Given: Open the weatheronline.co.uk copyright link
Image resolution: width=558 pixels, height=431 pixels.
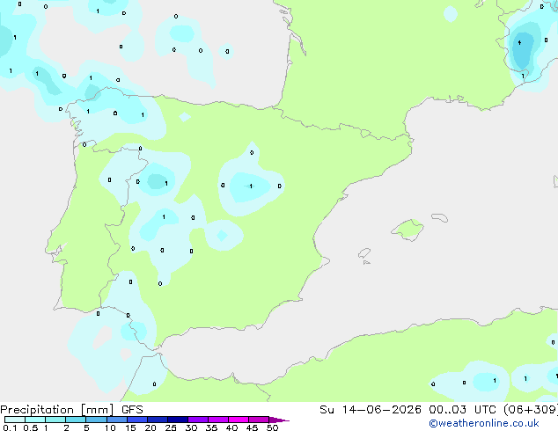Looking at the screenshot, I should pos(483,423).
